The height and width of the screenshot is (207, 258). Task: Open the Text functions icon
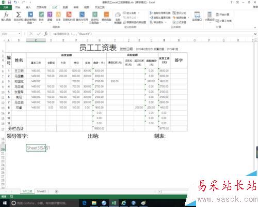pyautogui.click(x=58, y=14)
